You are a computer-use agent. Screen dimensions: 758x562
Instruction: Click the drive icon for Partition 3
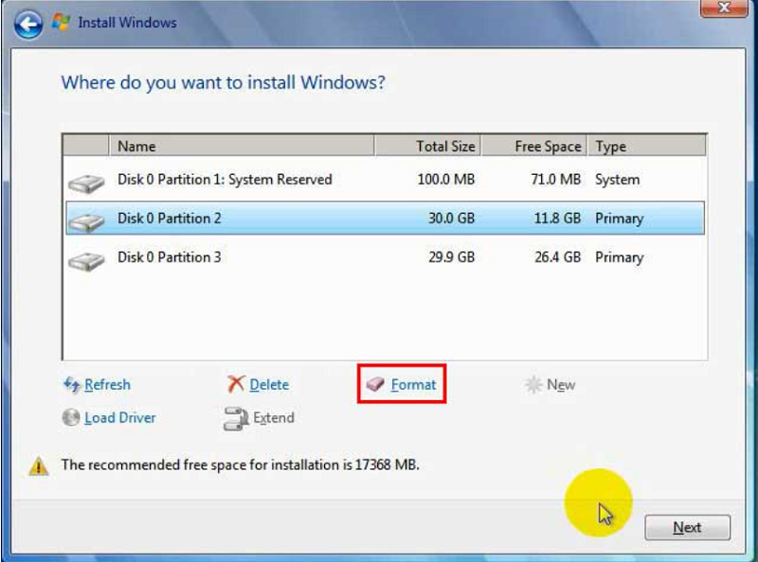[x=86, y=259]
